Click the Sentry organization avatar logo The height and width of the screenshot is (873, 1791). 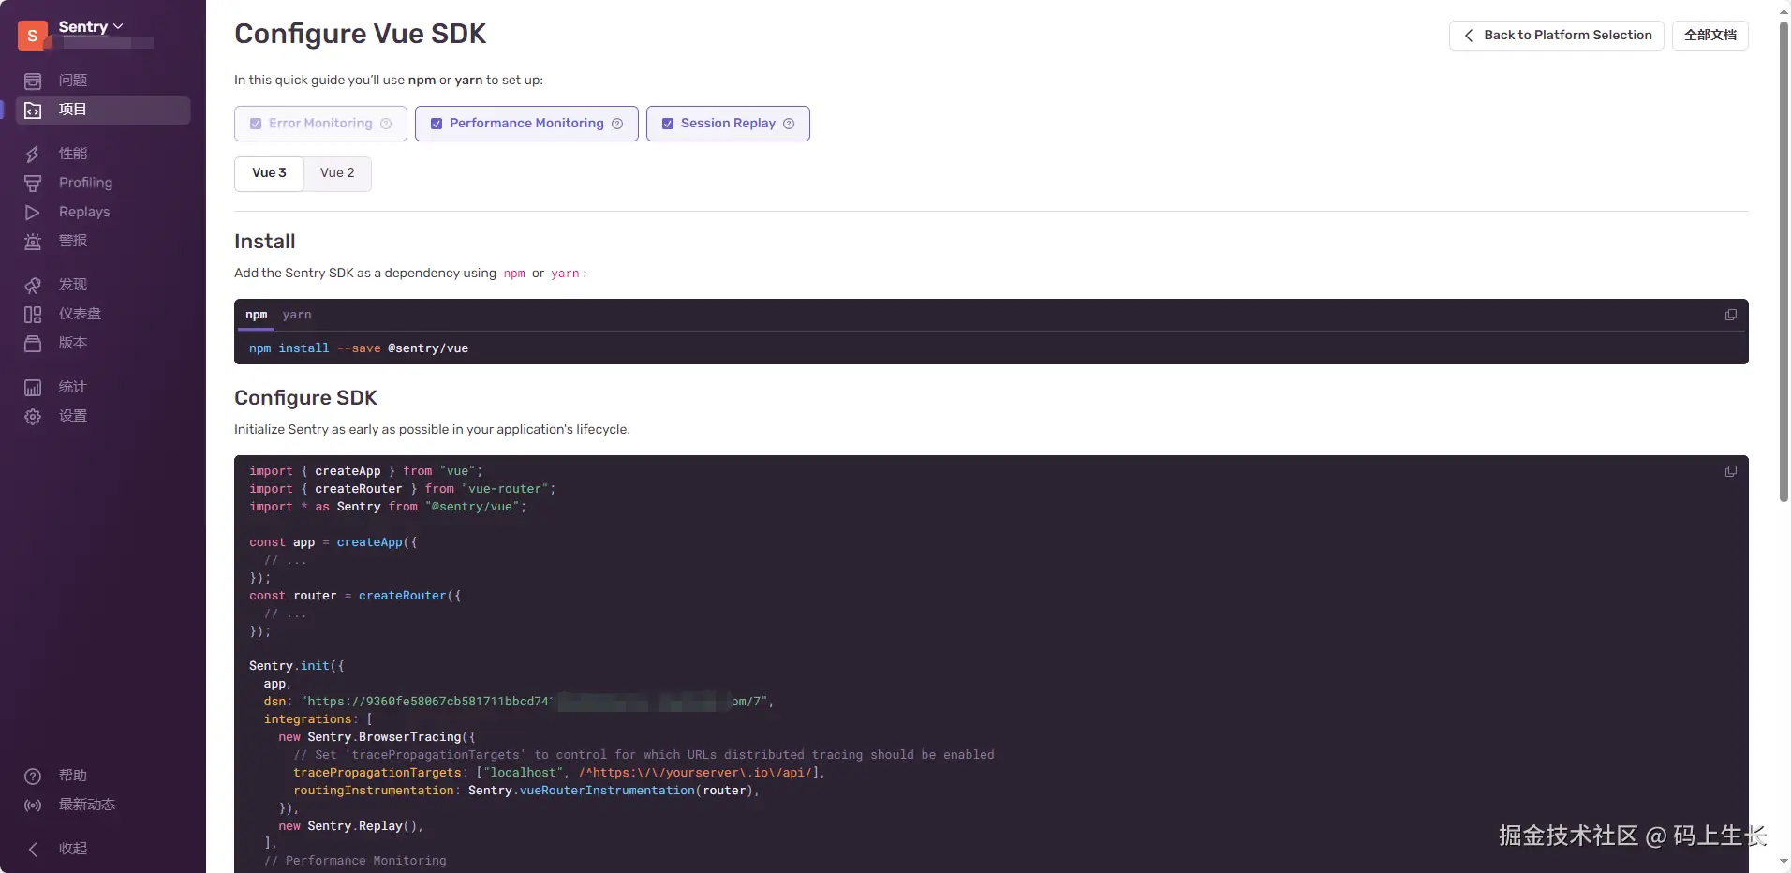click(33, 36)
